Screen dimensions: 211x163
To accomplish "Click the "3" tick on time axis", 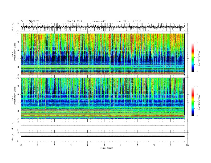I will 71,145.
